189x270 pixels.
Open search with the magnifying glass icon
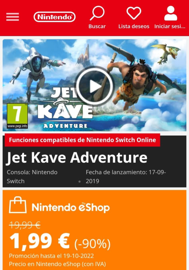tap(97, 13)
